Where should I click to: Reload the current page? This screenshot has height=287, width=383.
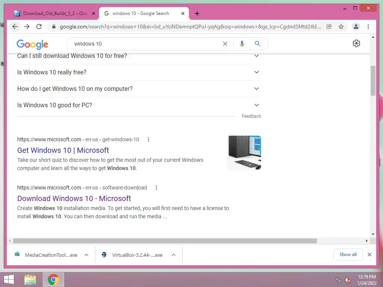point(39,27)
